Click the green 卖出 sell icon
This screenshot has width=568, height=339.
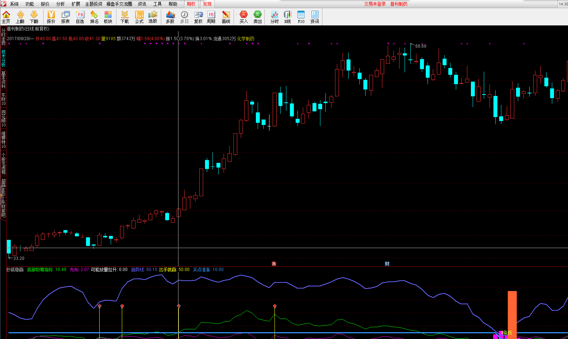click(x=258, y=17)
